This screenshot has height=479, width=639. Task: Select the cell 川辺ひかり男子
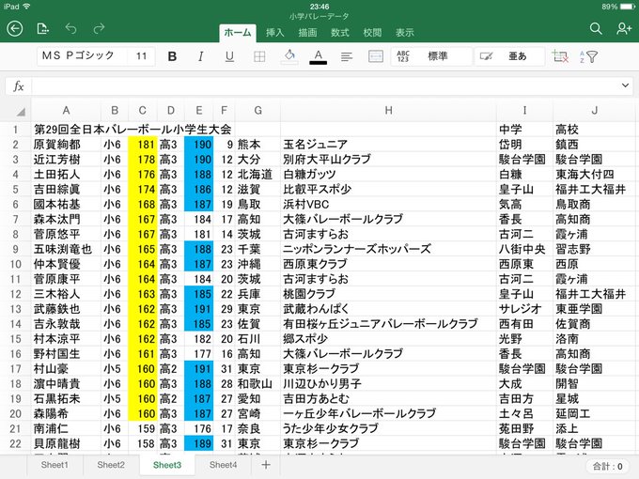(388, 384)
